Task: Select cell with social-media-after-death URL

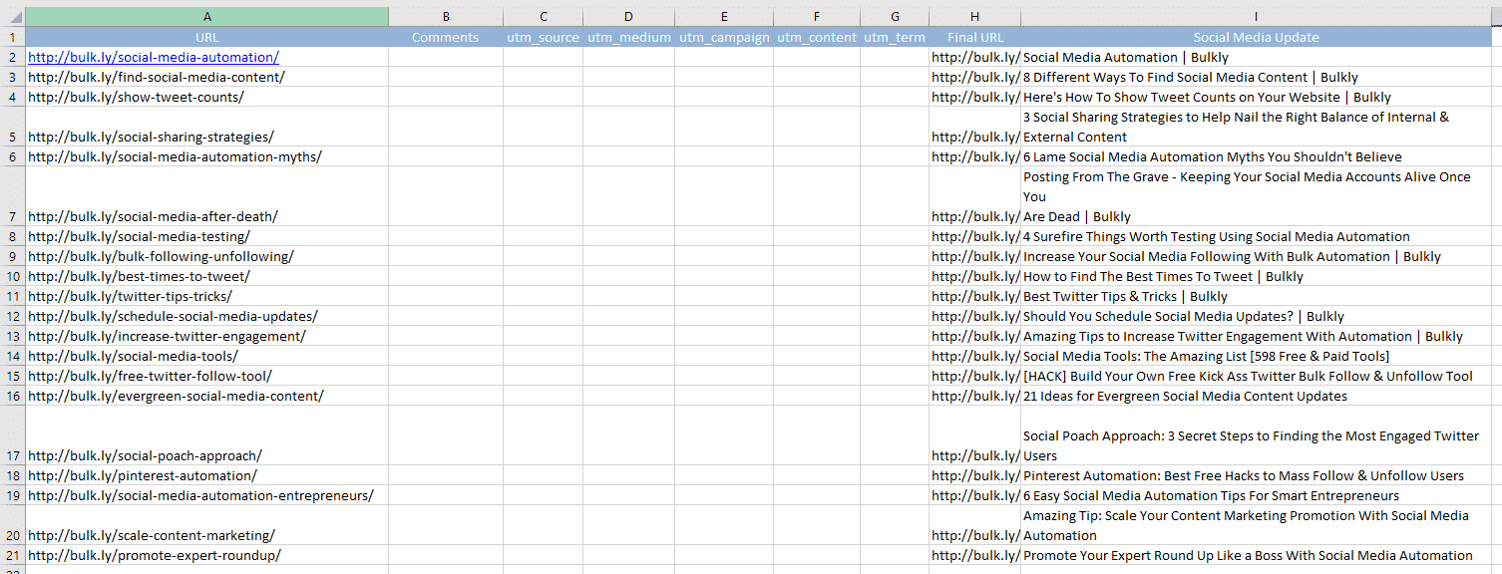Action: click(x=207, y=196)
